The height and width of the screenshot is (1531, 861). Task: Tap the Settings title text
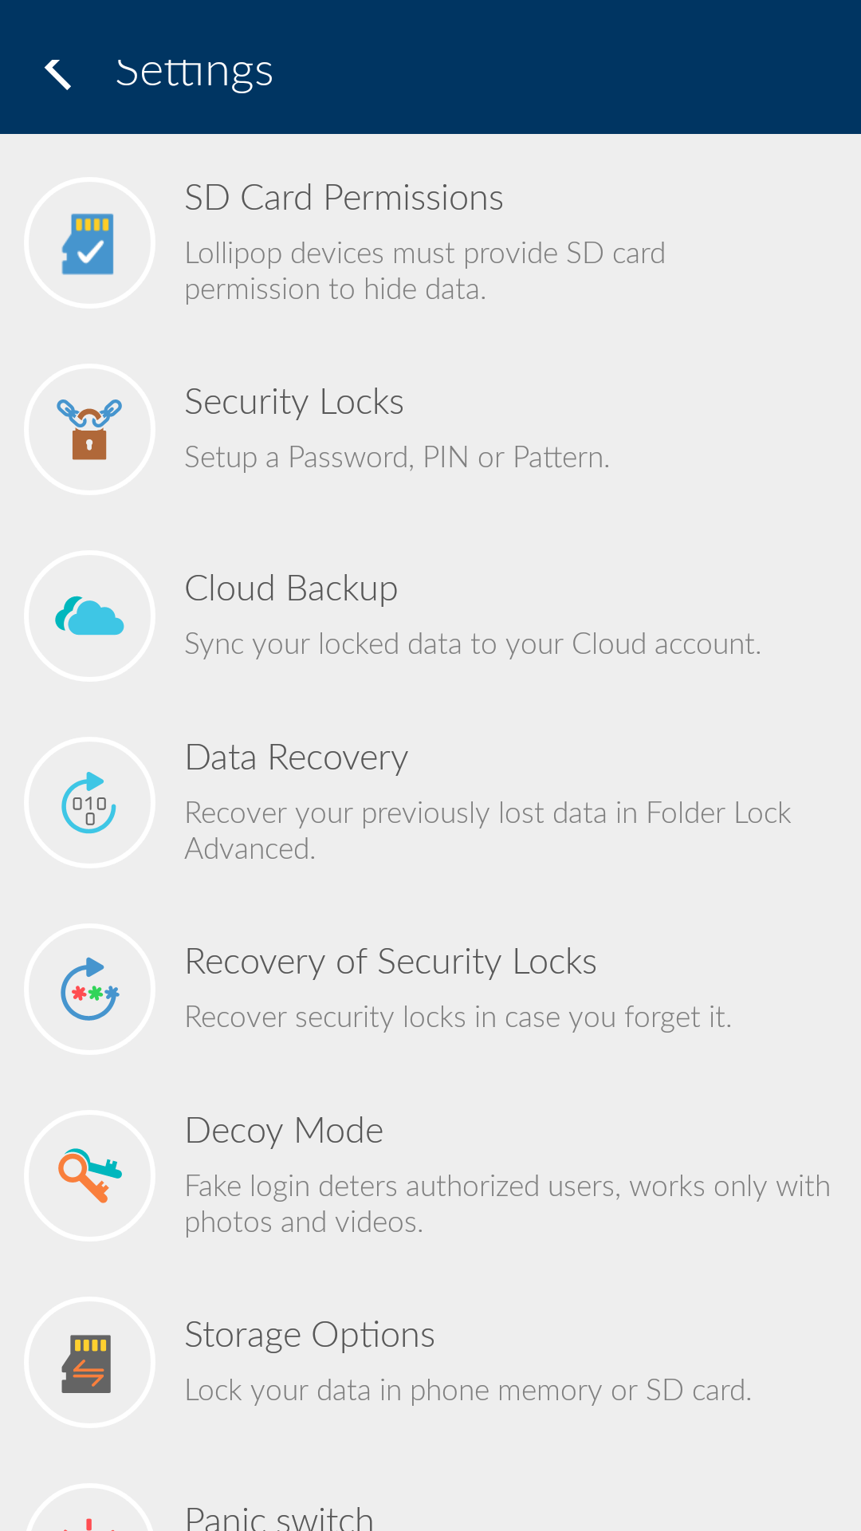195,72
